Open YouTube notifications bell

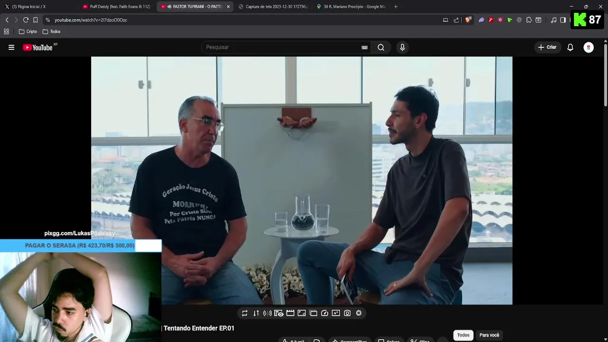point(570,47)
